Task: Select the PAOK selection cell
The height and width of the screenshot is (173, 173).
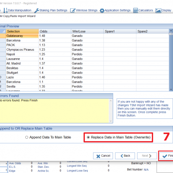Action: point(22,45)
